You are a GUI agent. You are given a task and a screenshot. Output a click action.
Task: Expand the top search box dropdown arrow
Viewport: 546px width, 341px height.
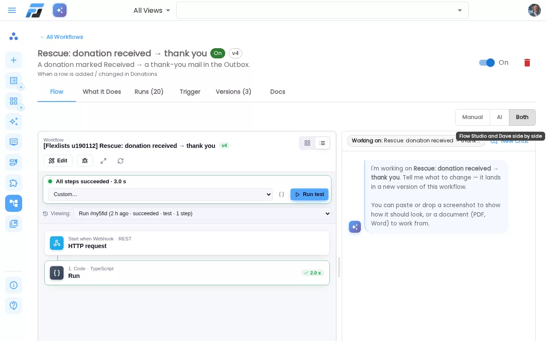(460, 10)
